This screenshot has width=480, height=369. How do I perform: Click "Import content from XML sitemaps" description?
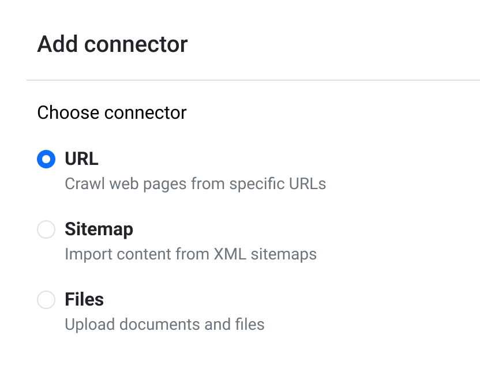[190, 254]
